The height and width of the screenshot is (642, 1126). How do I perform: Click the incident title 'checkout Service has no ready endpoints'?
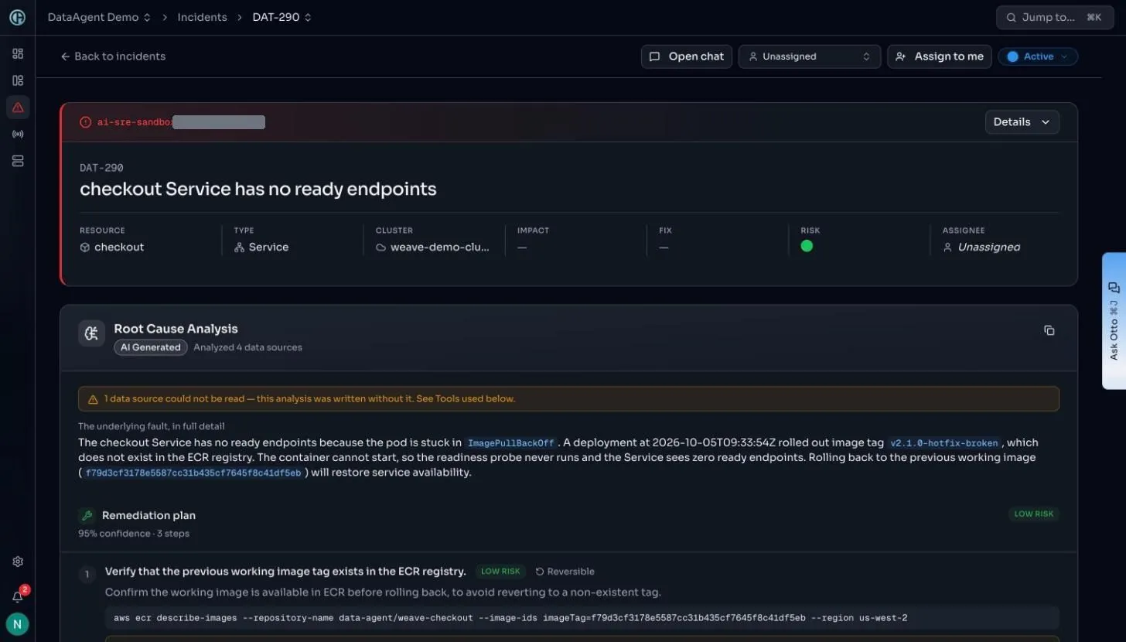[258, 189]
